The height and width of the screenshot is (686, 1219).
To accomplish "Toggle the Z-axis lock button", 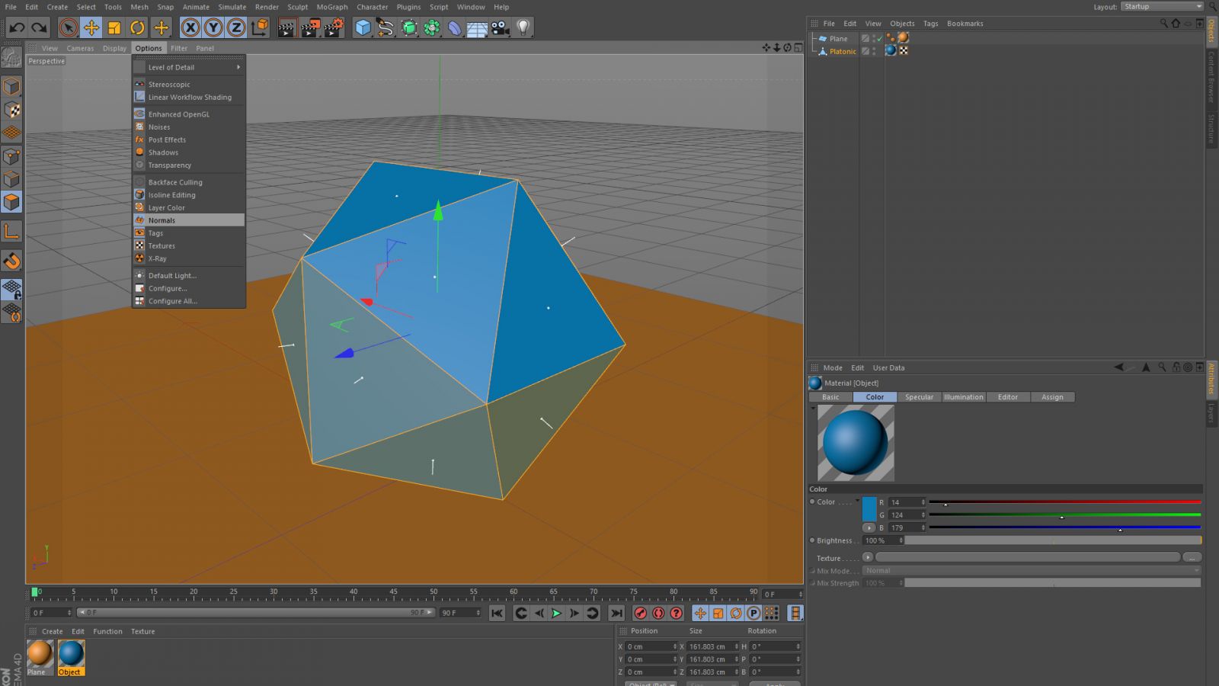I will click(236, 28).
